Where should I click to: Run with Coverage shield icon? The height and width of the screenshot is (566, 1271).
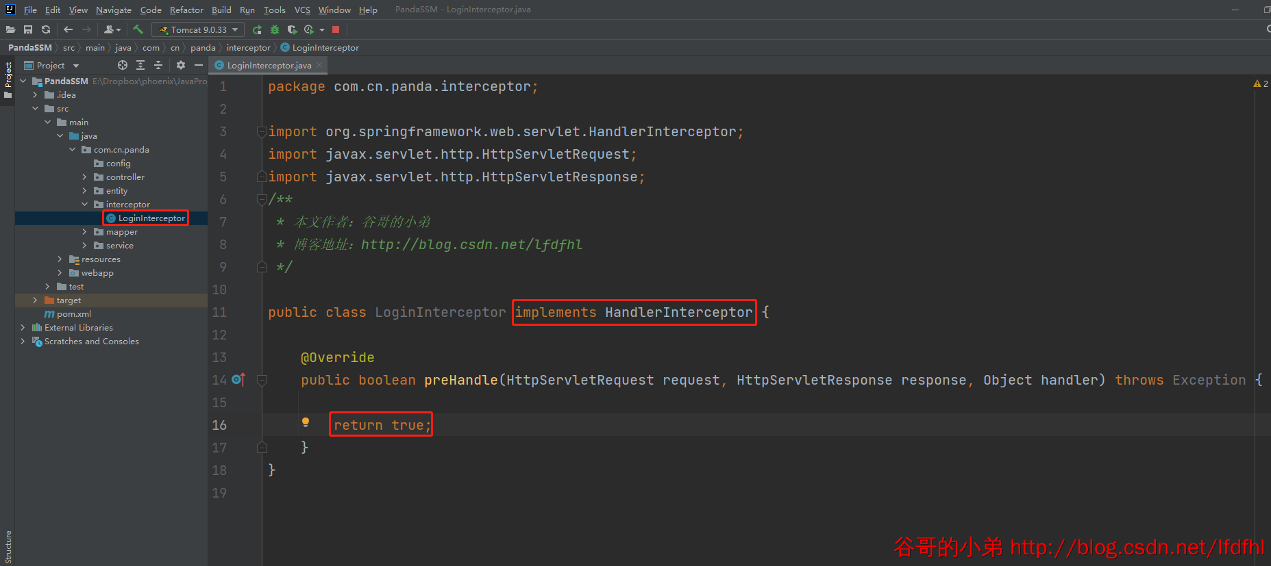point(292,29)
